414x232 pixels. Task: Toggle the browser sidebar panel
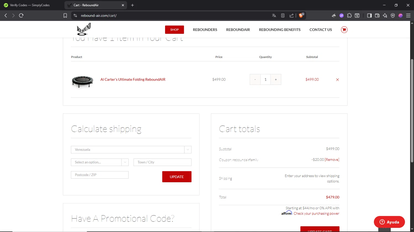click(x=369, y=16)
